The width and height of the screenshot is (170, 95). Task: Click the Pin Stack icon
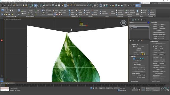tap(130, 41)
